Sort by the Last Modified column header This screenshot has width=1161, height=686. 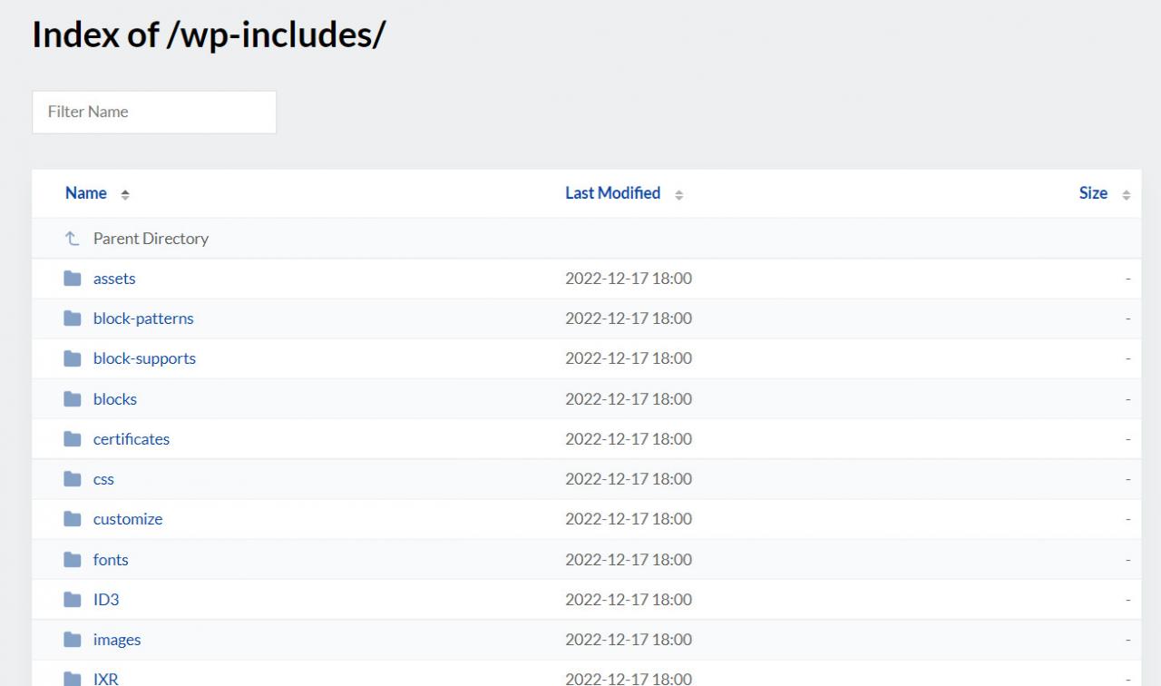(x=612, y=193)
